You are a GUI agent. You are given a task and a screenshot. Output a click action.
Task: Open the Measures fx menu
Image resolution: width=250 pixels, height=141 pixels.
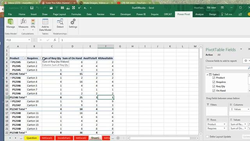[x=23, y=24]
